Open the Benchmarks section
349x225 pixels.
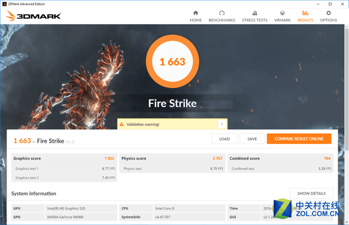tap(222, 16)
